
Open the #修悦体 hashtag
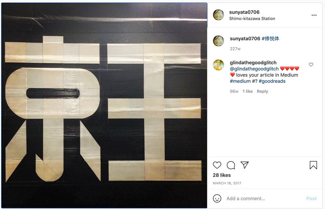(x=270, y=39)
